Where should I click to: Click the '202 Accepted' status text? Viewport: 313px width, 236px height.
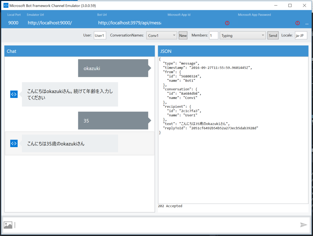coord(170,206)
